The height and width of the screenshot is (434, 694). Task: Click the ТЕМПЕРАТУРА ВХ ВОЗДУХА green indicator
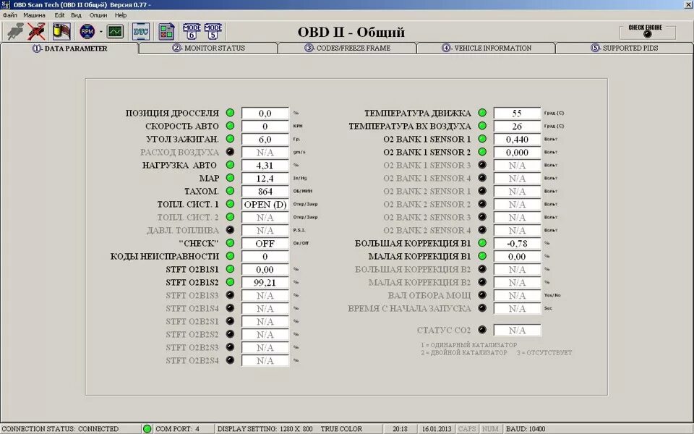(x=482, y=126)
